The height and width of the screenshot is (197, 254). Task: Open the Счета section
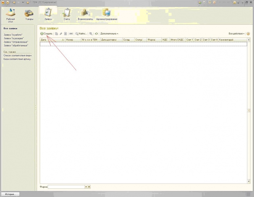point(67,14)
